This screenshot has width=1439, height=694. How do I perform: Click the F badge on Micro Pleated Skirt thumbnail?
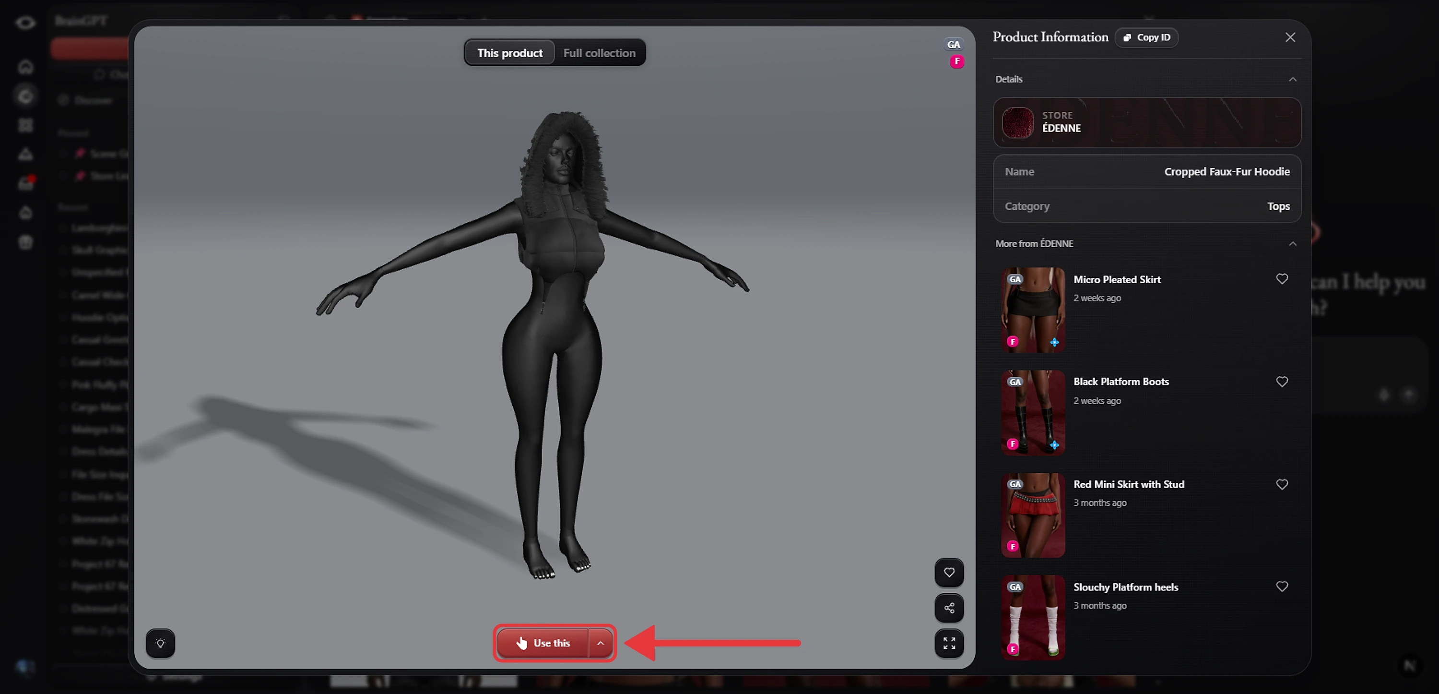click(x=1013, y=341)
